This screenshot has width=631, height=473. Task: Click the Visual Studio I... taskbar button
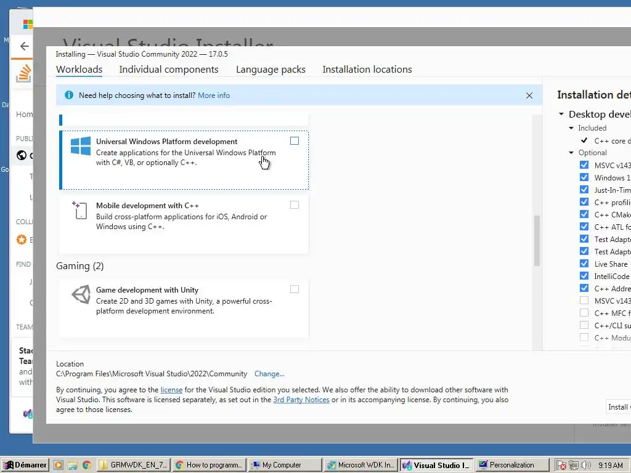436,465
